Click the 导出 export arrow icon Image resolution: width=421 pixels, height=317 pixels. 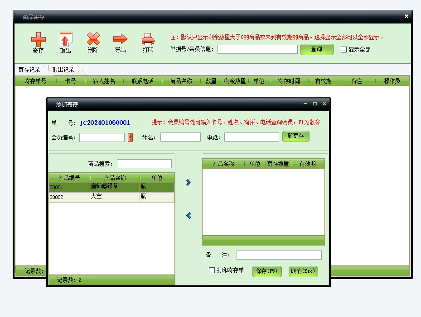[120, 39]
